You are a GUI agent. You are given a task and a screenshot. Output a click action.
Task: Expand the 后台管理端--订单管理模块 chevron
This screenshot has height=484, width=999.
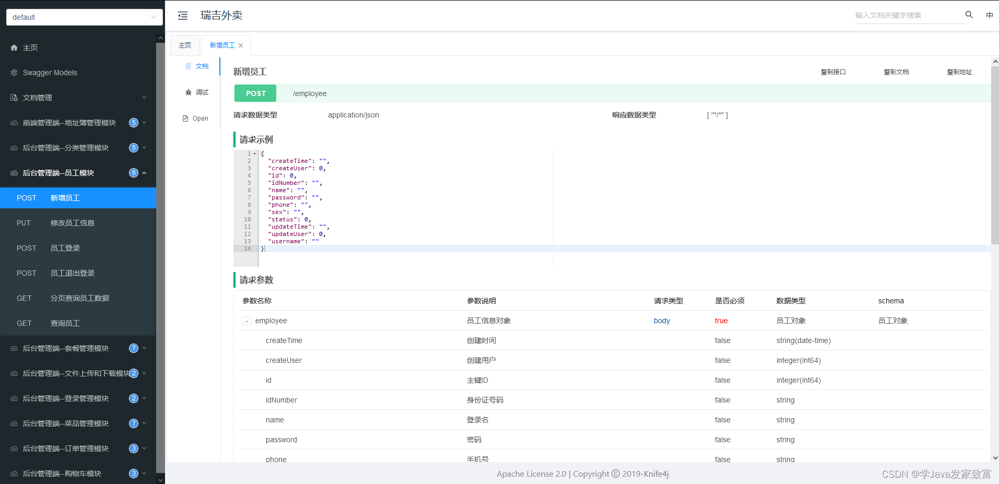[x=144, y=448]
